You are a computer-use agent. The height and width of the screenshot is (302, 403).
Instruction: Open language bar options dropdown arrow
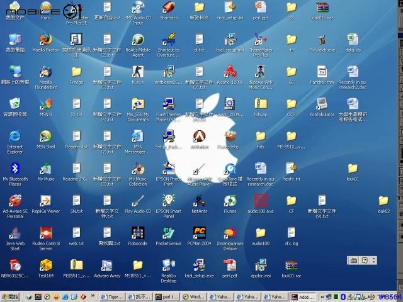373,260
